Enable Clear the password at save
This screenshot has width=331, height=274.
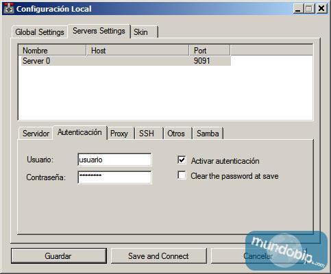[182, 175]
